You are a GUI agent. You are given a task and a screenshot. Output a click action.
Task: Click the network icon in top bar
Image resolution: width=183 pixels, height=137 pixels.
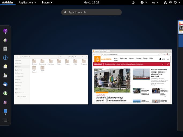tap(165, 2)
